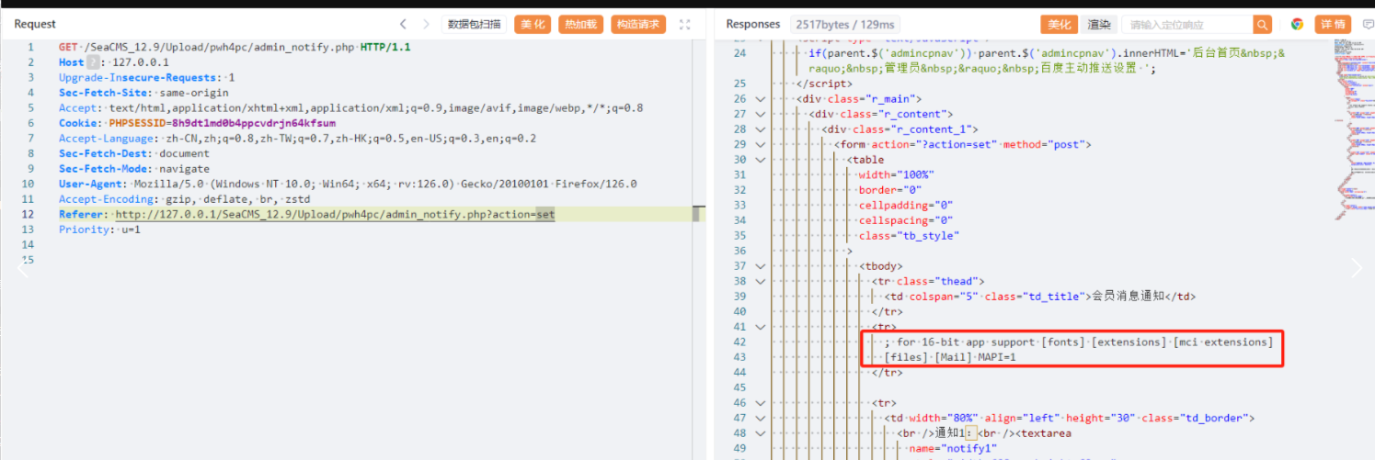Focus the 请输入定位响应 search field
The width and height of the screenshot is (1375, 460).
[1188, 25]
